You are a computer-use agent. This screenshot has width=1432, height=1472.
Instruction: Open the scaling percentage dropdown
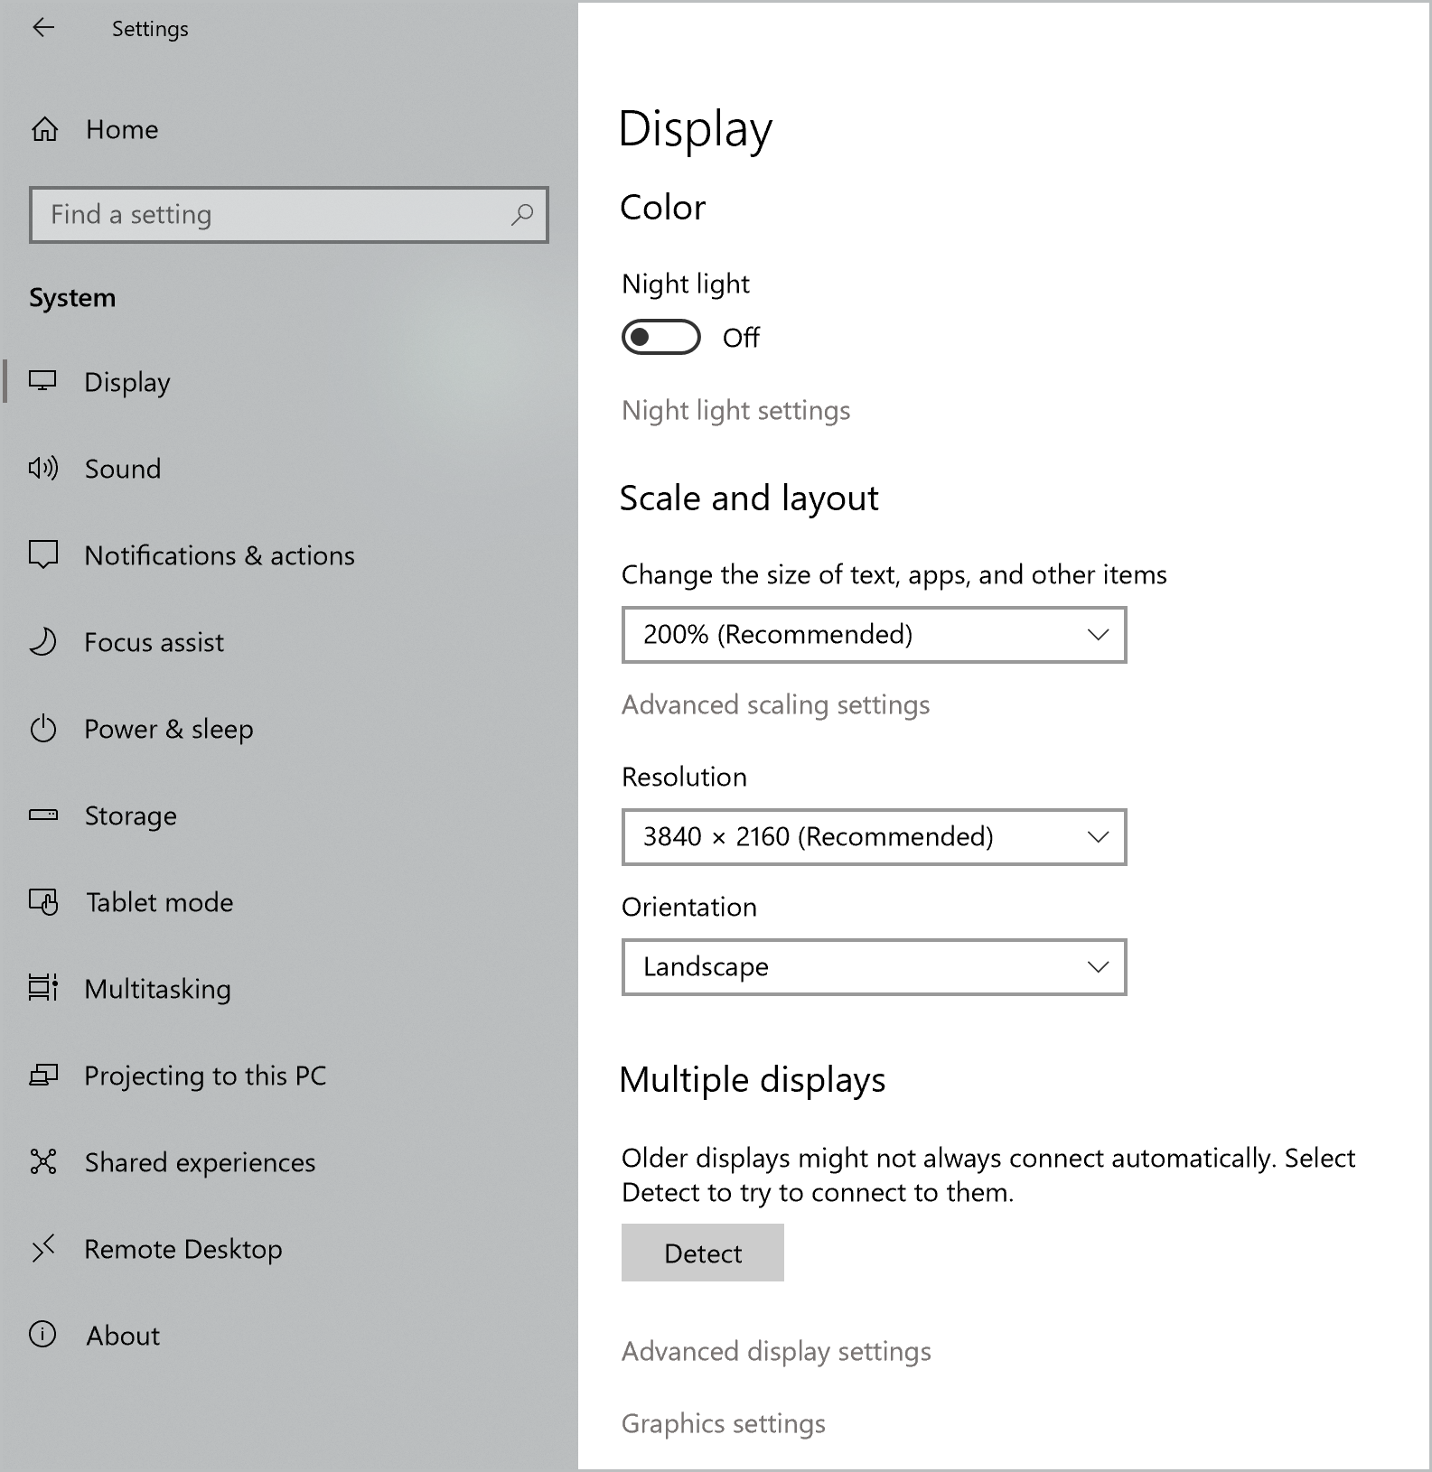click(x=874, y=635)
